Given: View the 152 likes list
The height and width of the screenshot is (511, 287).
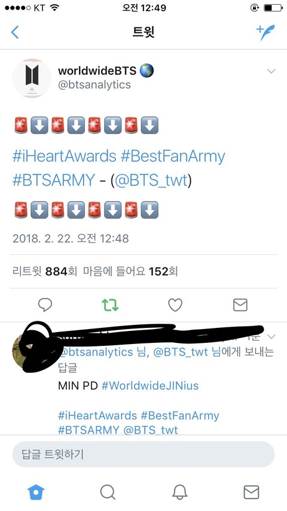Looking at the screenshot, I should [130, 271].
